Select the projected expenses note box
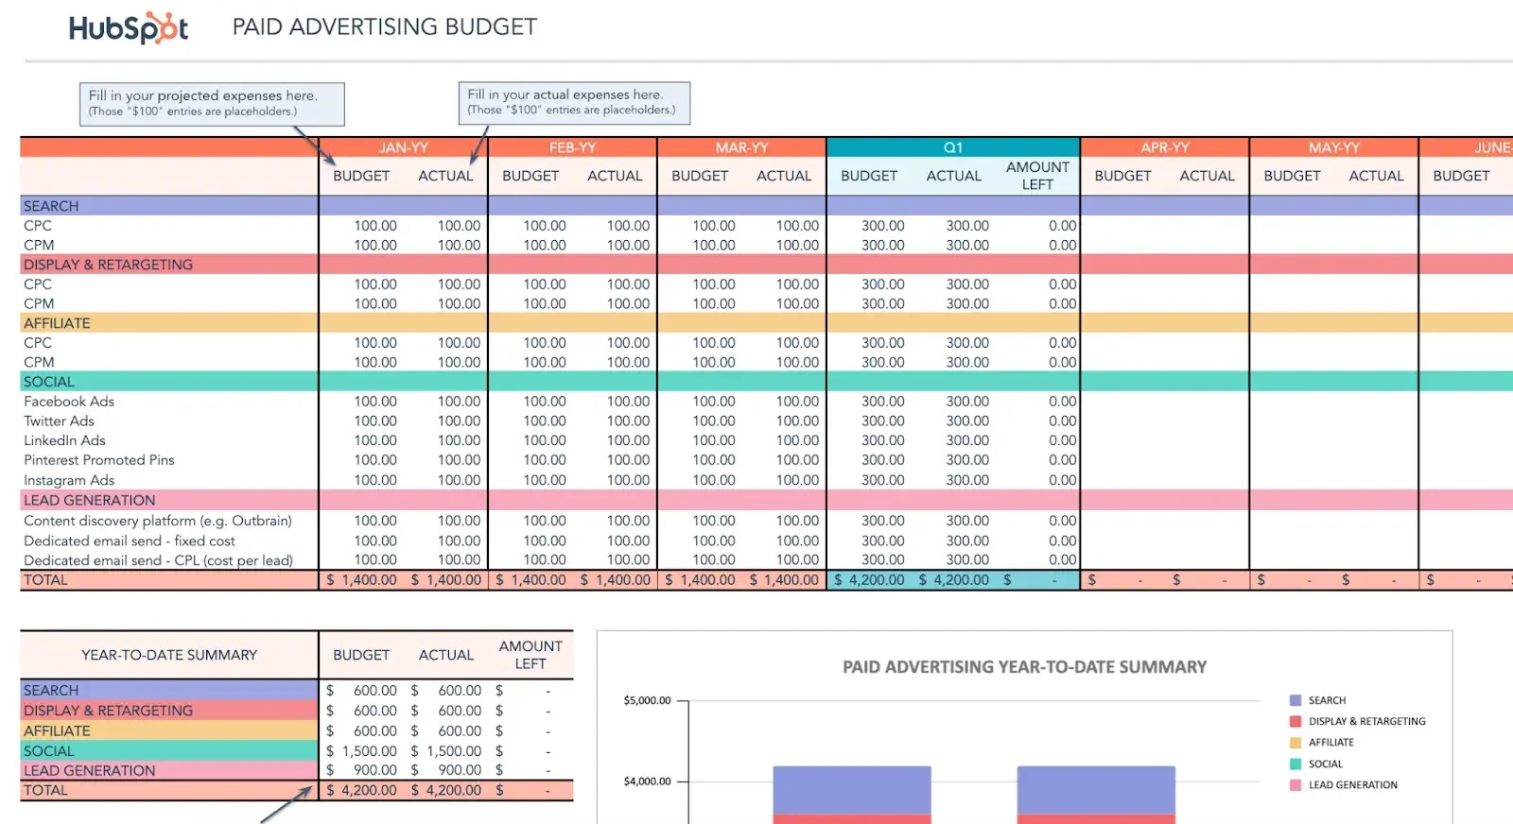The height and width of the screenshot is (824, 1513). [x=211, y=103]
